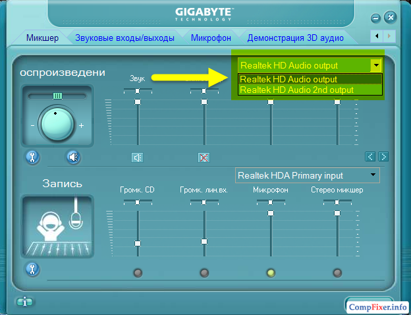Enable Громк. CD recording source button
Image resolution: width=411 pixels, height=315 pixels.
click(x=137, y=272)
